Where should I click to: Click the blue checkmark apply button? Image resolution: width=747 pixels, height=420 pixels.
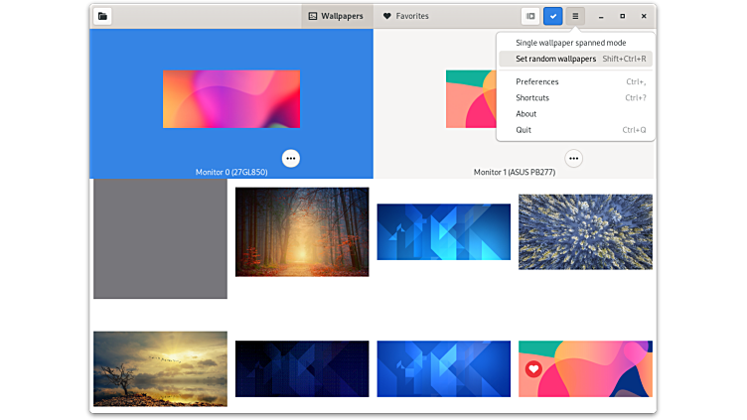point(553,16)
